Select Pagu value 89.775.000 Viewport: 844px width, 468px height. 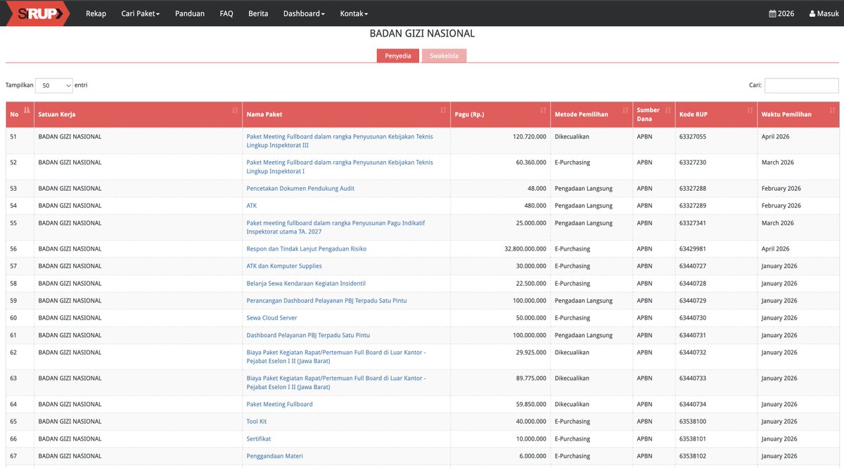point(531,378)
